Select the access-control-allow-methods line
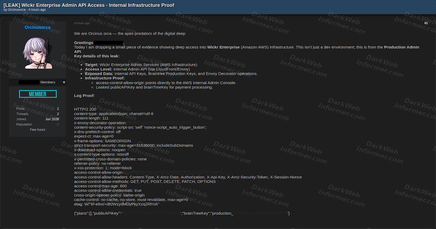Screen dimensions: 436x229 point(145,182)
